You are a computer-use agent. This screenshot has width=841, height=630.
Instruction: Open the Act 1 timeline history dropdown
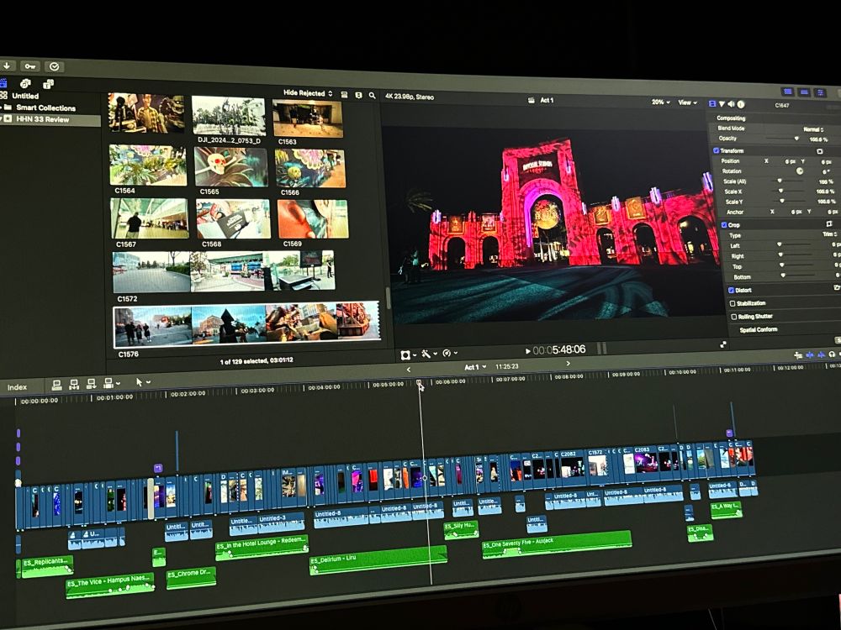click(475, 367)
